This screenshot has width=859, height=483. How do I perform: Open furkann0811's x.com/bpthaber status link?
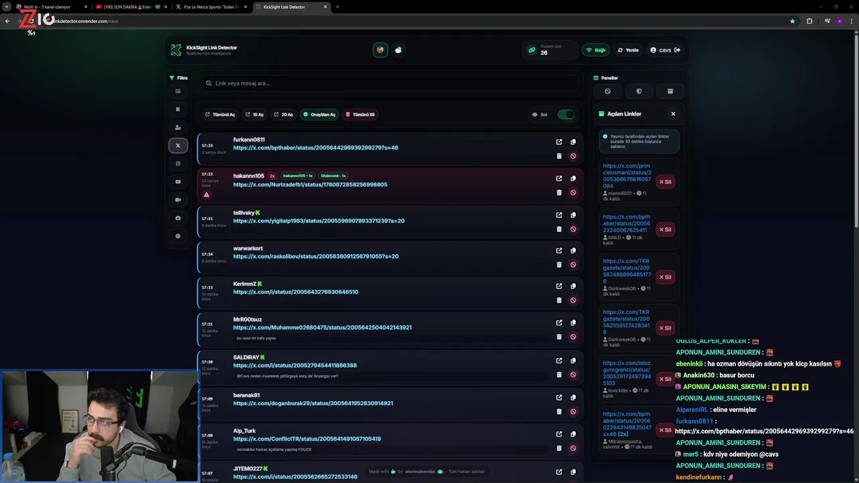[x=315, y=148]
